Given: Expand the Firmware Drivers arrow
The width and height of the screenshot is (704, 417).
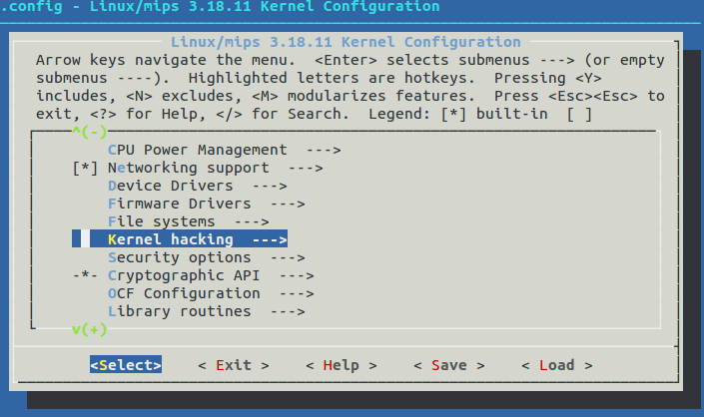Looking at the screenshot, I should tap(288, 205).
